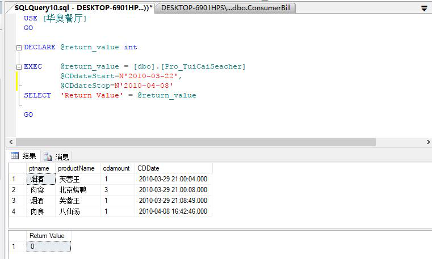Viewport: 432px width, 259px height.
Task: Click the 华奥餐厅 database name
Action: pyautogui.click(x=65, y=19)
